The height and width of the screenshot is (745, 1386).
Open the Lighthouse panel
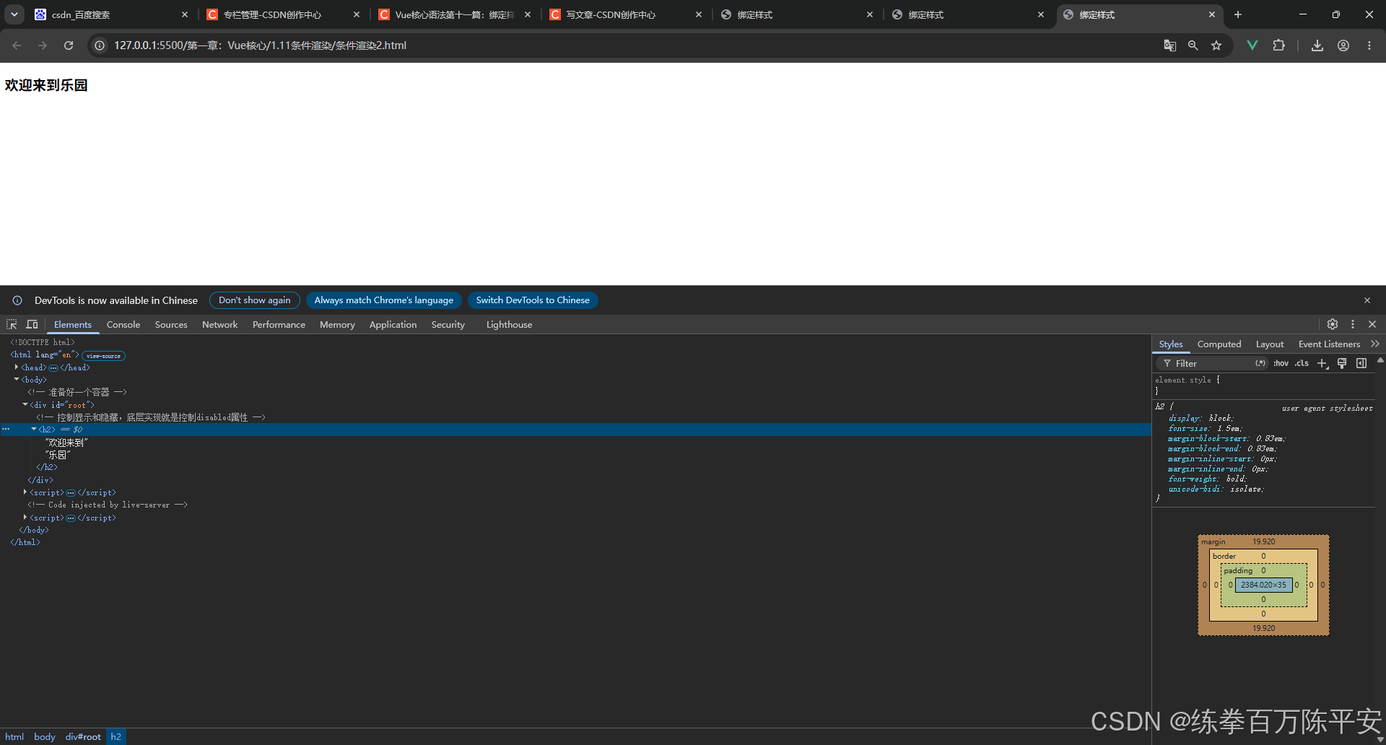(x=509, y=325)
